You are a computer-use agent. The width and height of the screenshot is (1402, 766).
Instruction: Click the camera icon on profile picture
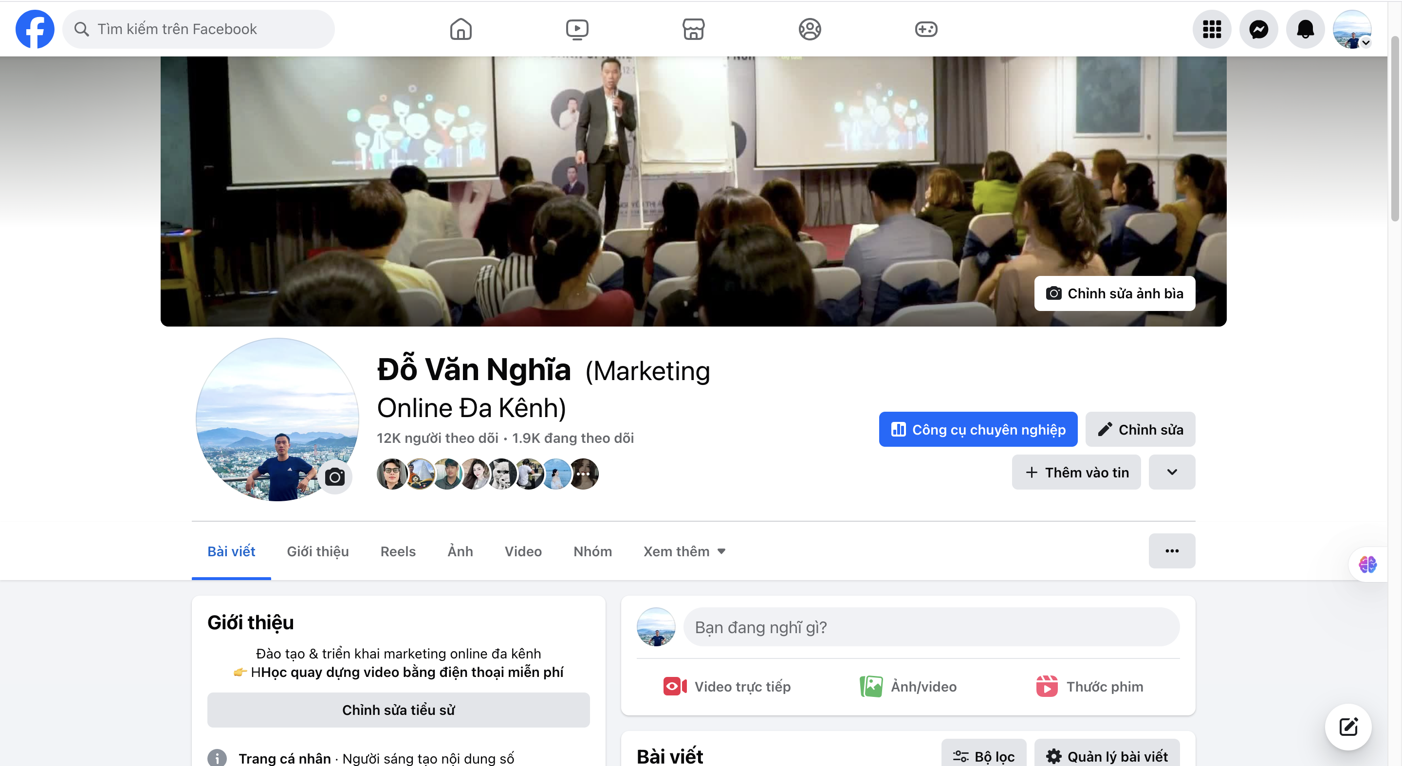pyautogui.click(x=335, y=477)
